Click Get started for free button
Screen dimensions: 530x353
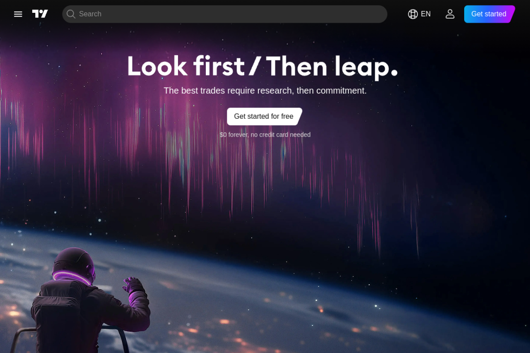[x=264, y=116]
